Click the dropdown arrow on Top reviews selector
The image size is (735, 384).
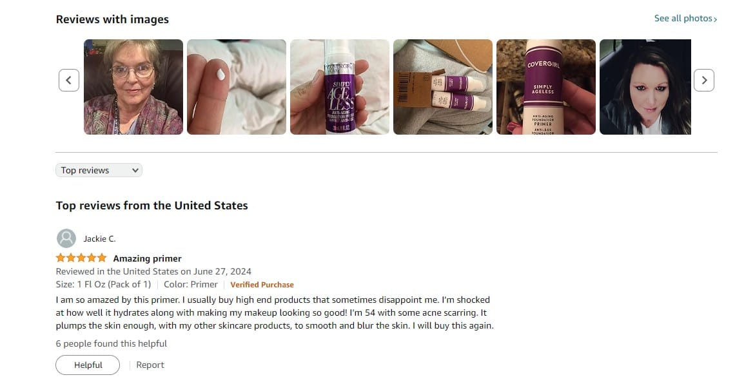[x=135, y=171]
